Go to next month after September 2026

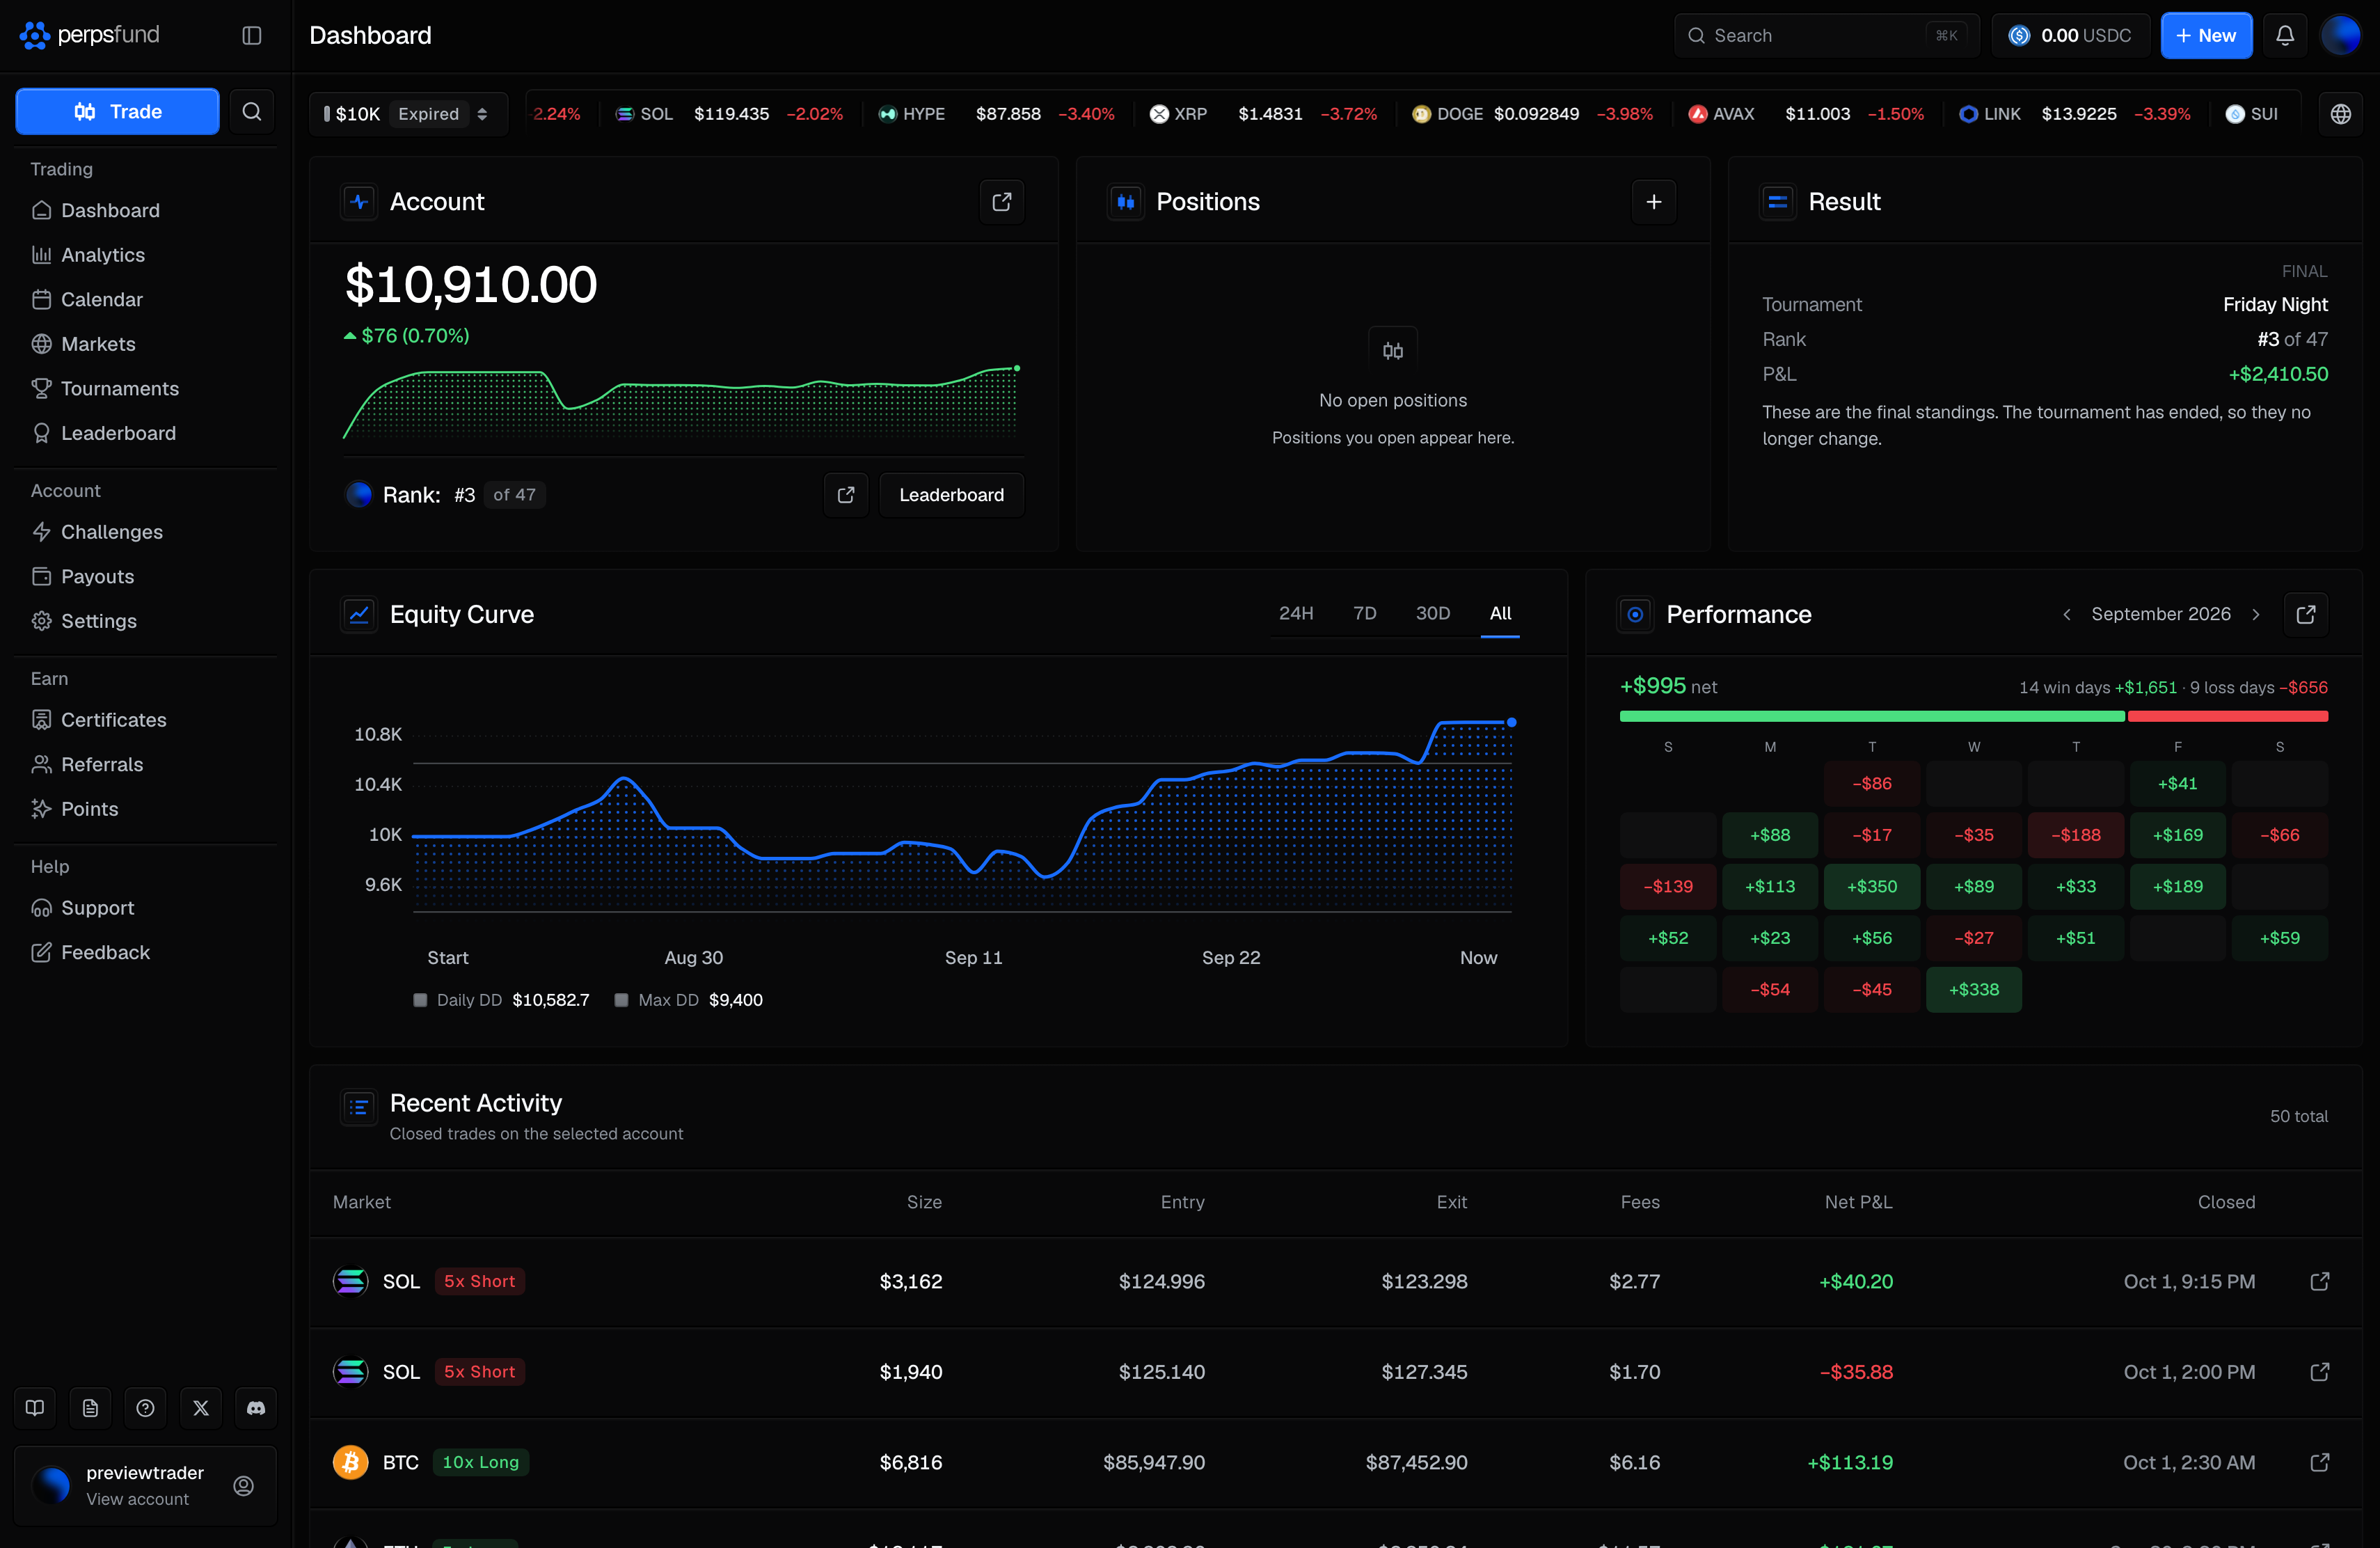click(x=2256, y=614)
